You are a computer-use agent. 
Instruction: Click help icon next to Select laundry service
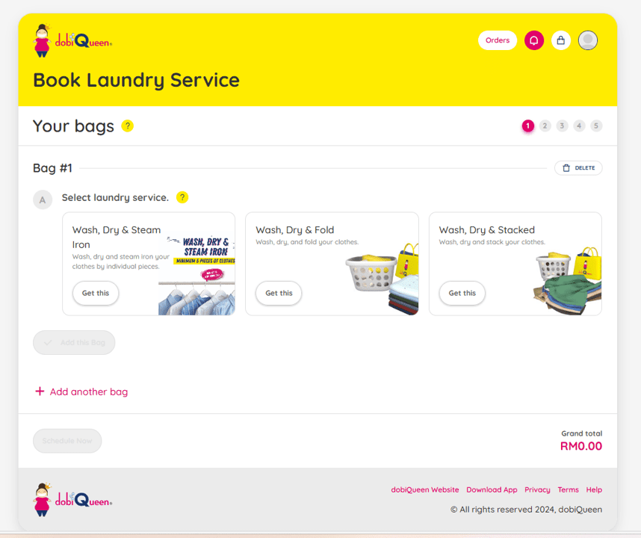182,197
